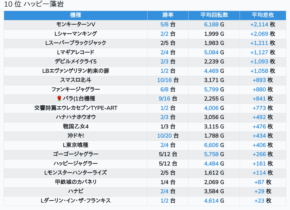This screenshot has width=290, height=210.
Task: Click the average difference value +841 枚
Action: coord(263,99)
